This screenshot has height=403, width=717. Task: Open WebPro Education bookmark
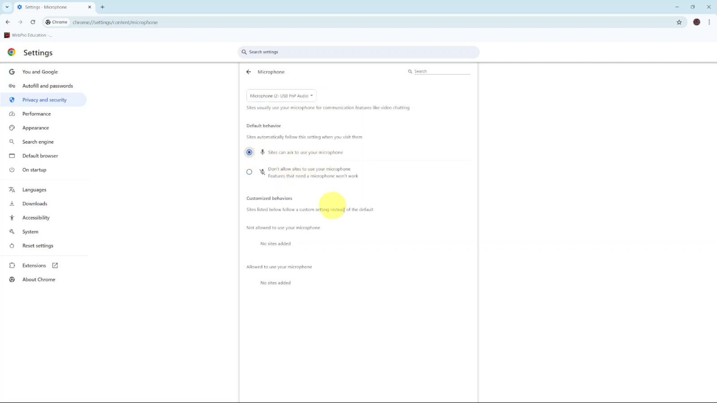tap(28, 35)
